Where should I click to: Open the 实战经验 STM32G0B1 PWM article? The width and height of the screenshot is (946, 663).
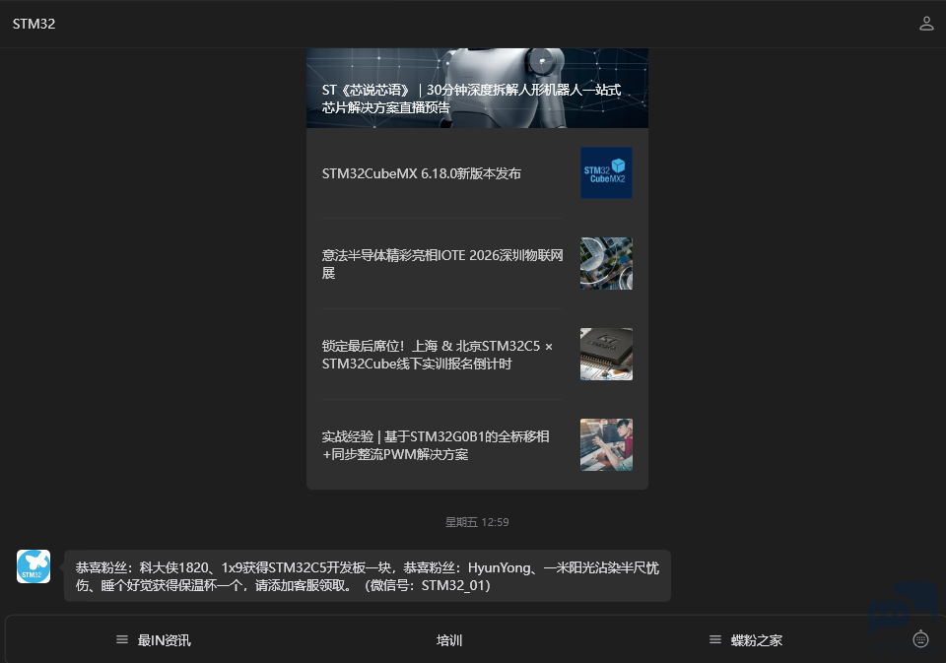[477, 444]
